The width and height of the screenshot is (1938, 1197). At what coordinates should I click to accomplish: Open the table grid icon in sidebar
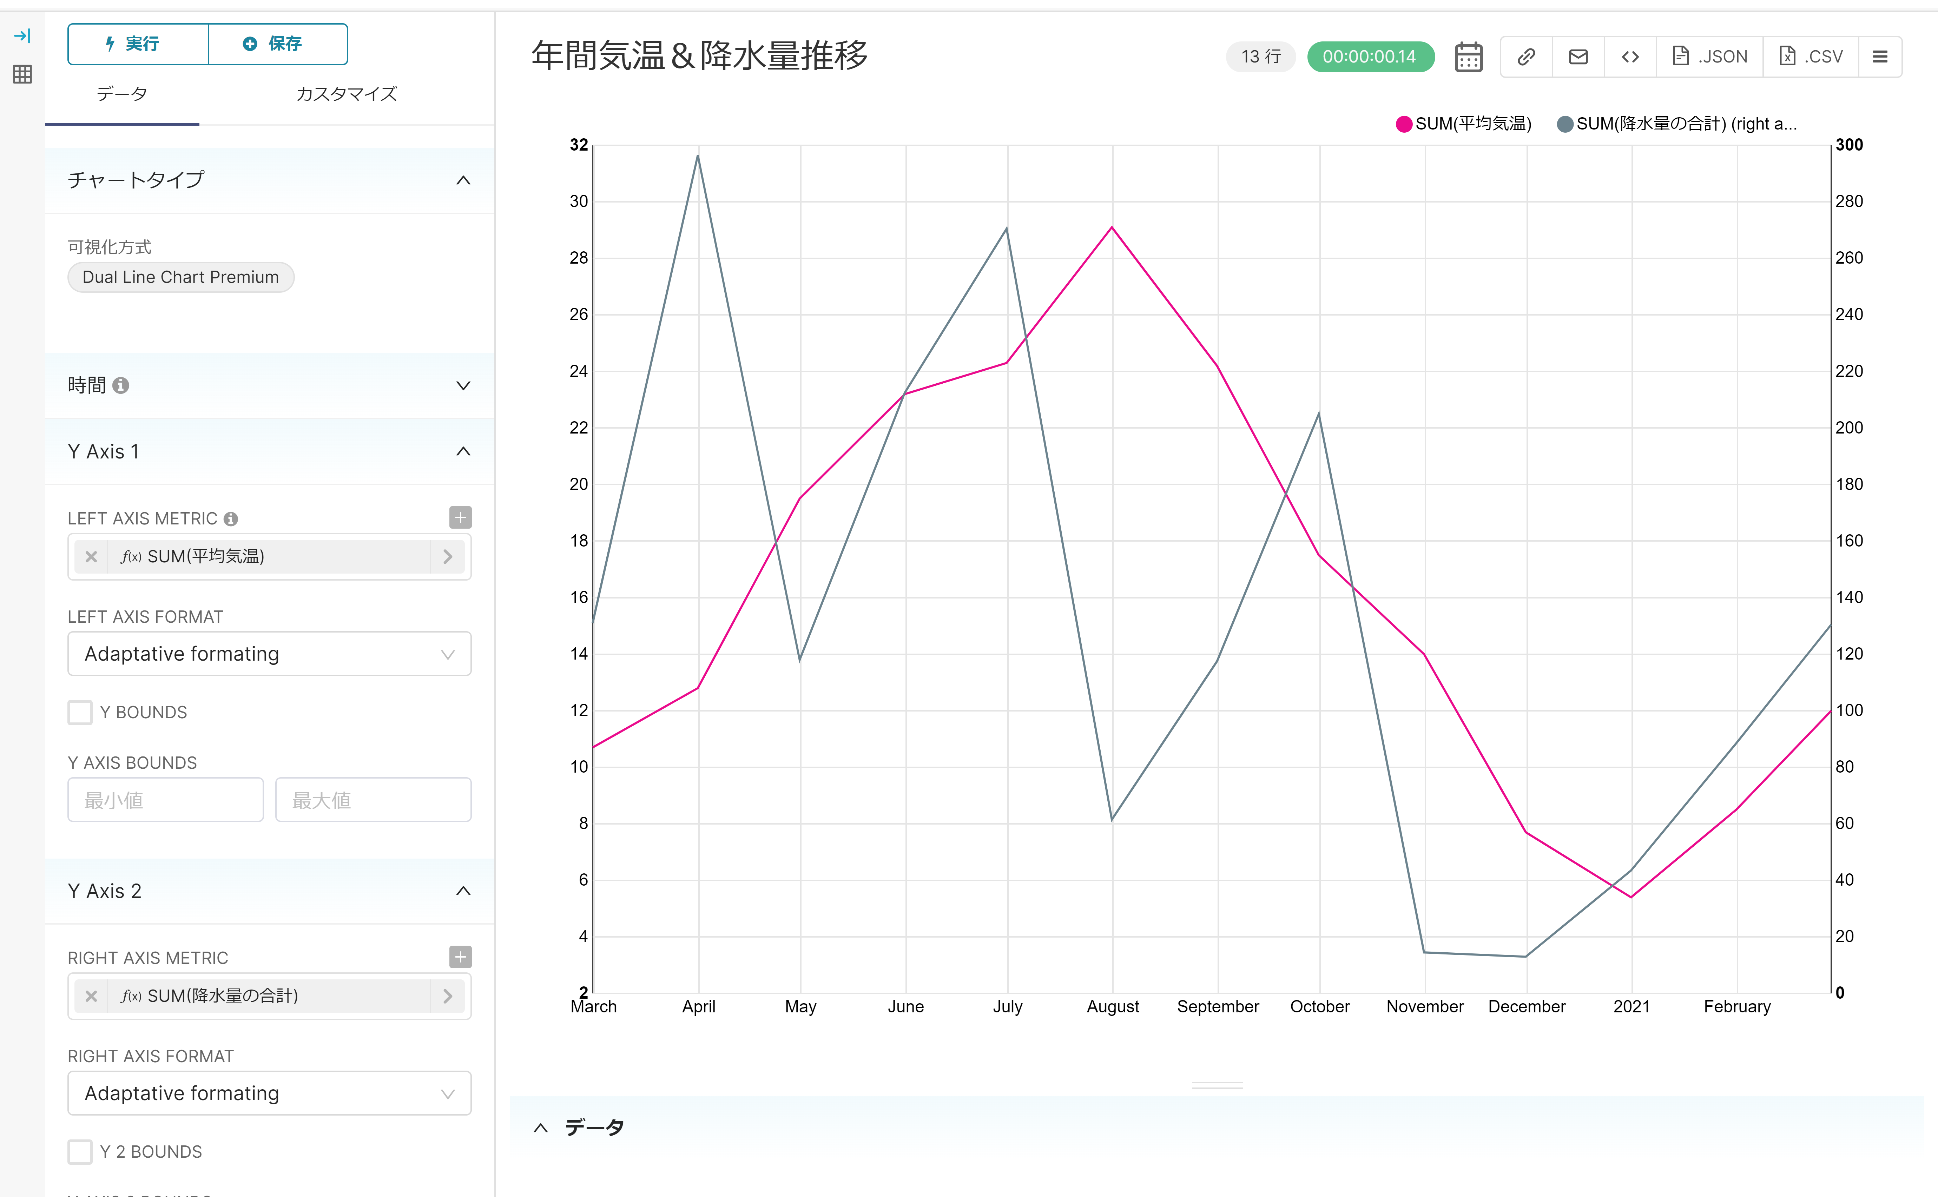(22, 74)
